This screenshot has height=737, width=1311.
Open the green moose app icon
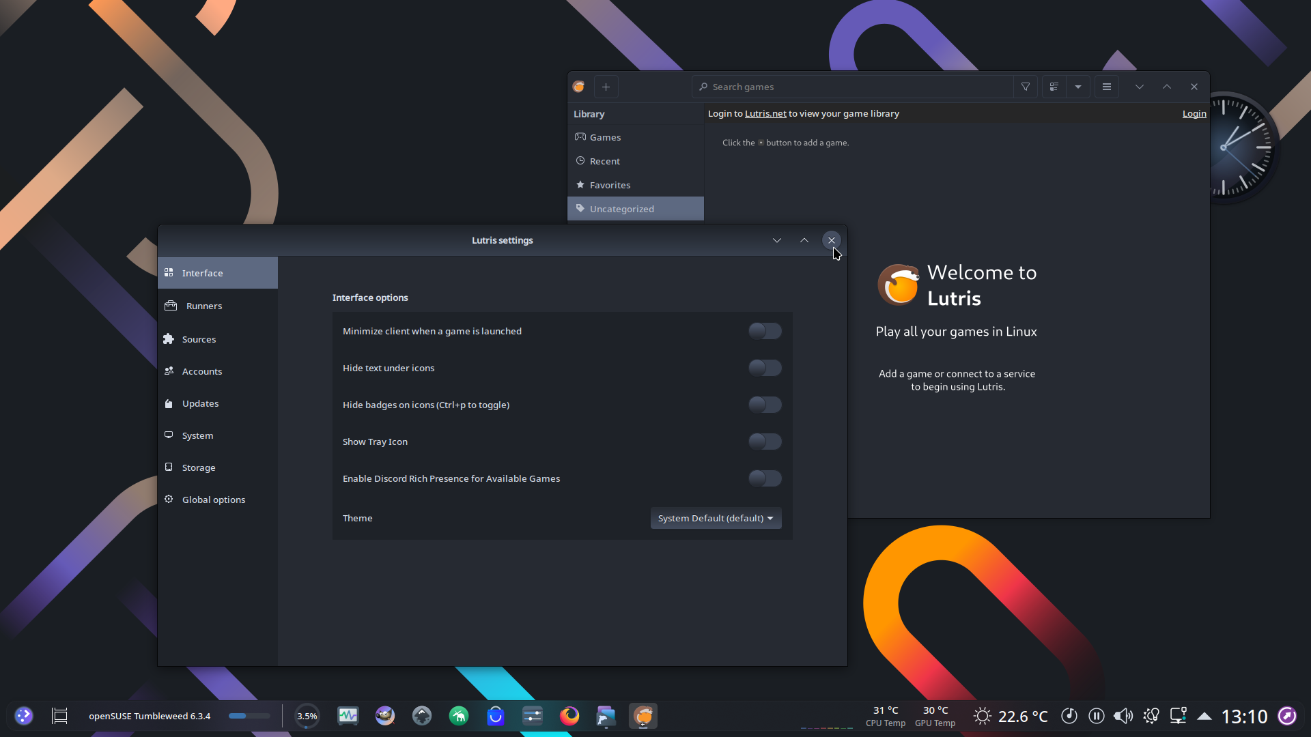[x=459, y=716]
